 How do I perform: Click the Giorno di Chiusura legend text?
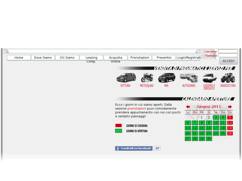pos(137,126)
